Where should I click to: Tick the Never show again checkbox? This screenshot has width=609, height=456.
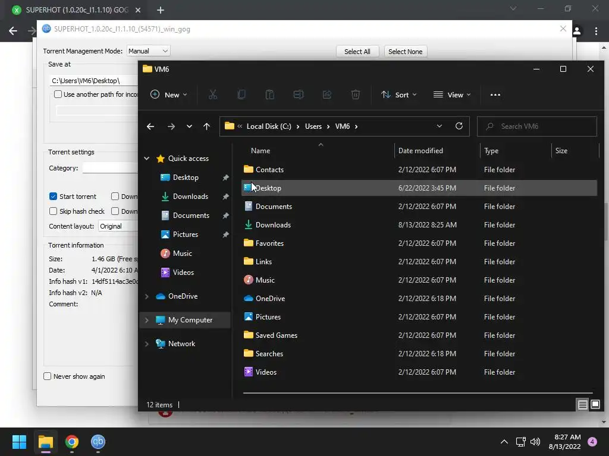48,376
